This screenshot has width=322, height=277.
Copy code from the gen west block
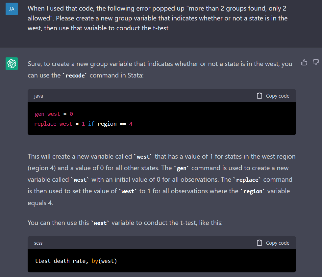273,96
